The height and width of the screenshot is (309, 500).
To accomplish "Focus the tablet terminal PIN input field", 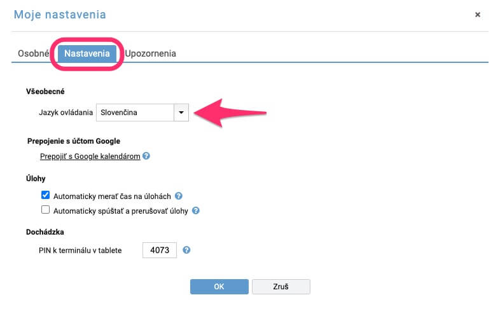I will [160, 250].
